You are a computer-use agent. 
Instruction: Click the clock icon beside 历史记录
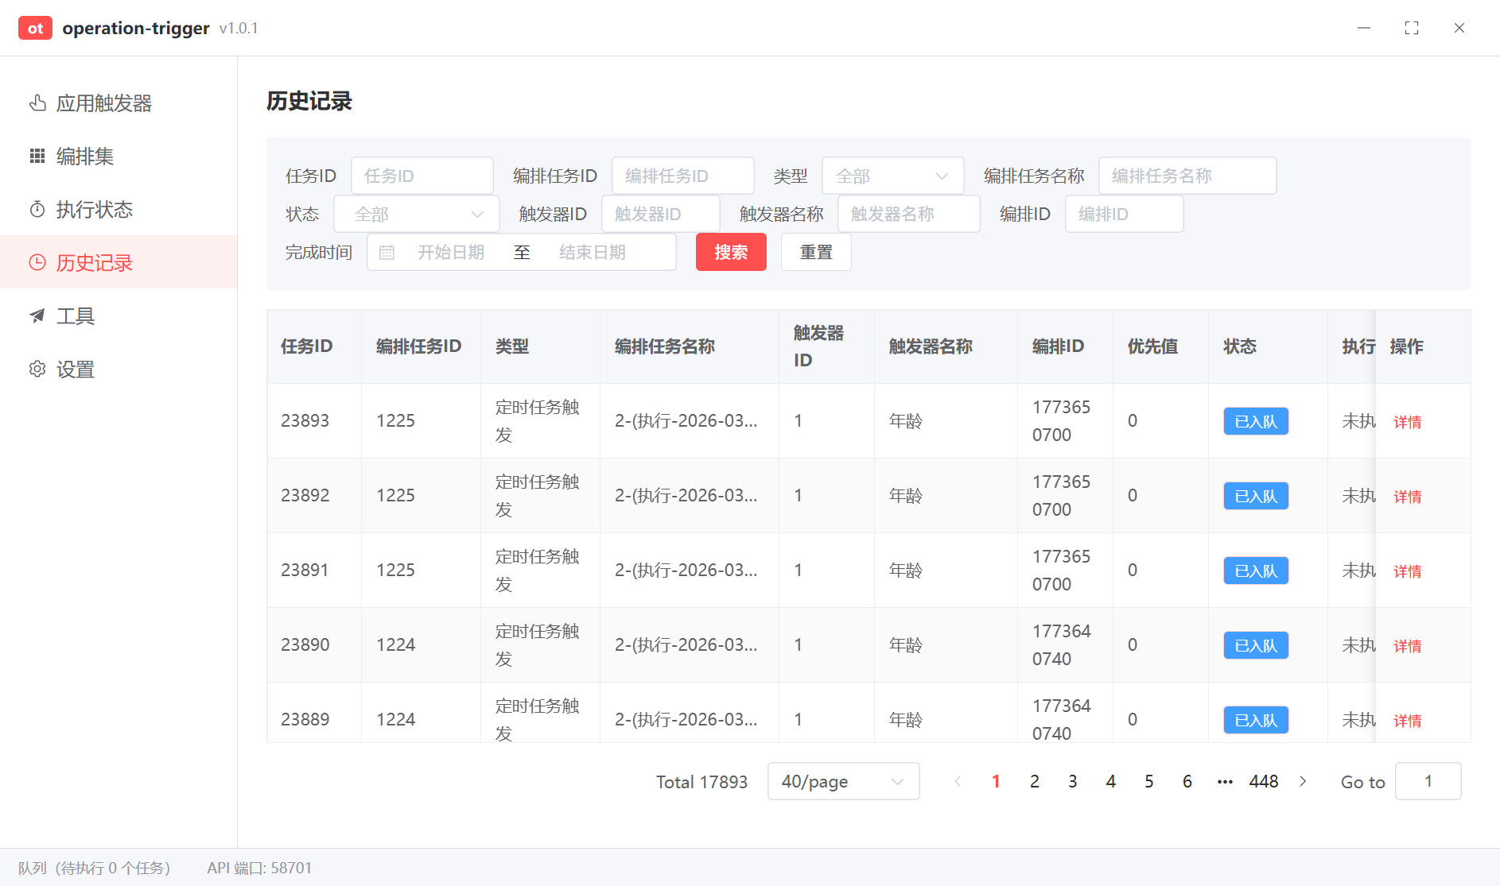tap(37, 263)
